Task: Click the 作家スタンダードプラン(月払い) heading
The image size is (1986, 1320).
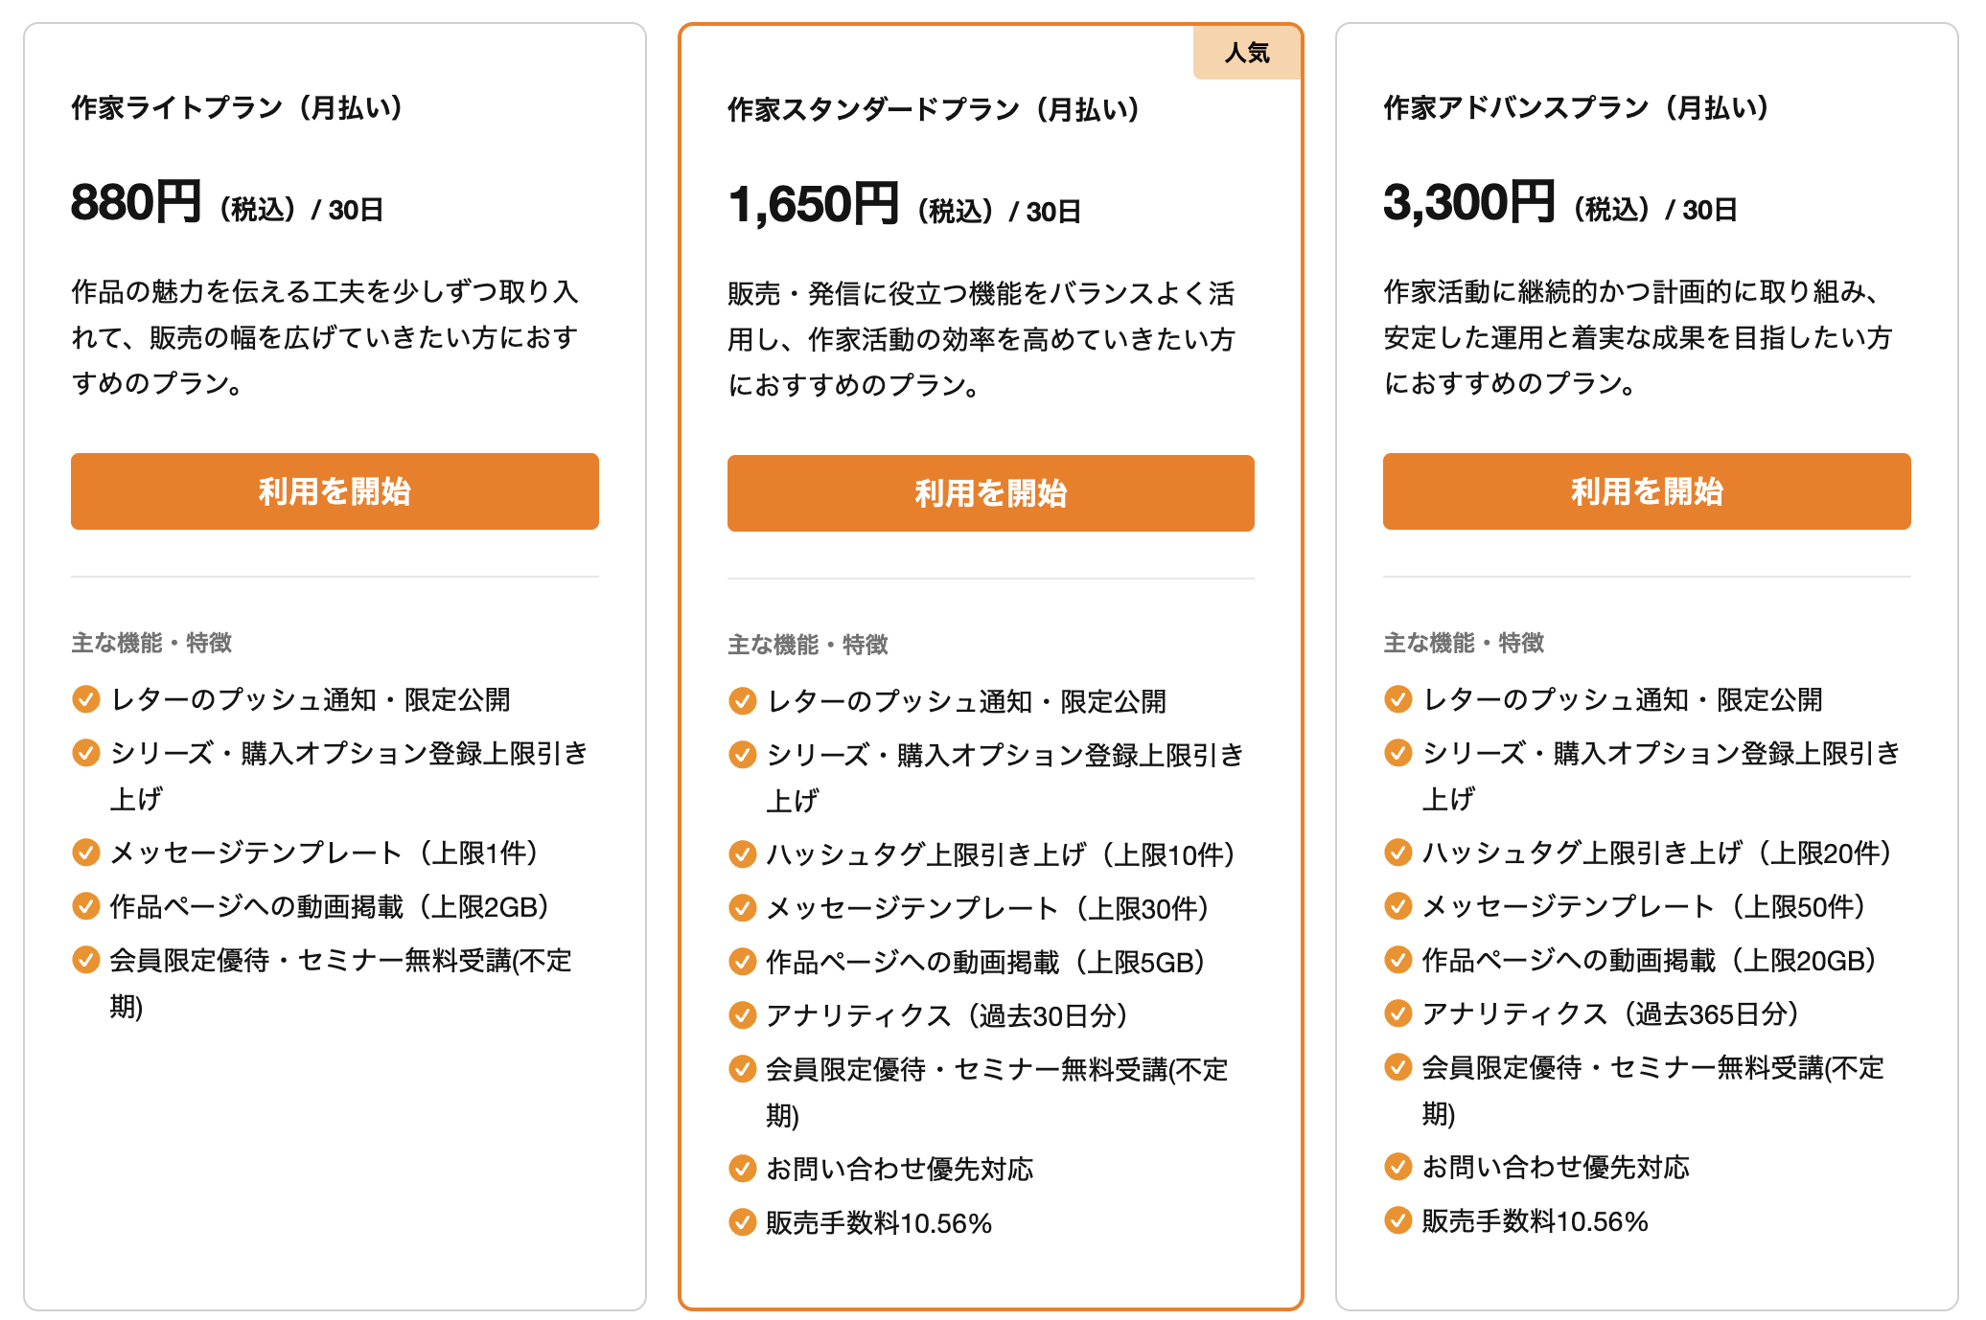Action: point(934,109)
